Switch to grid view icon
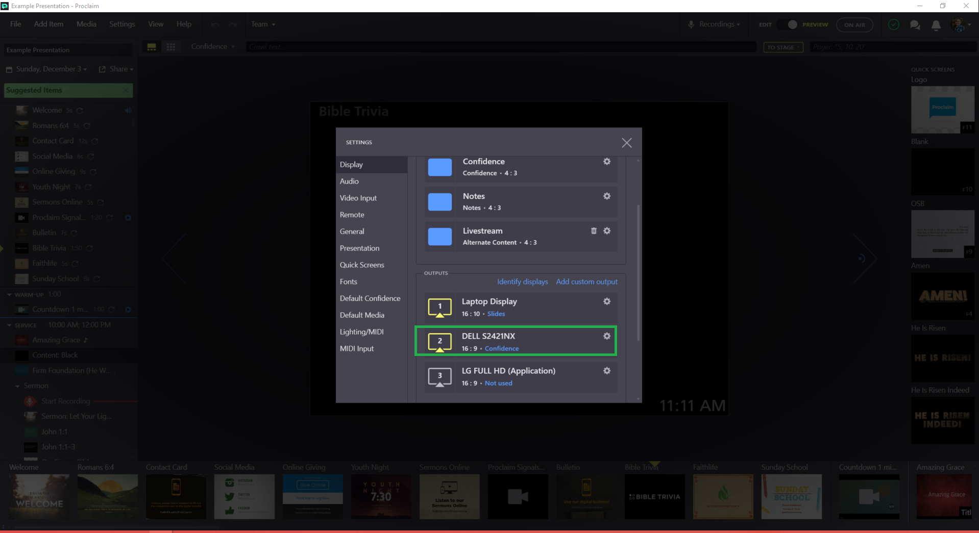The height and width of the screenshot is (533, 979). tap(171, 47)
